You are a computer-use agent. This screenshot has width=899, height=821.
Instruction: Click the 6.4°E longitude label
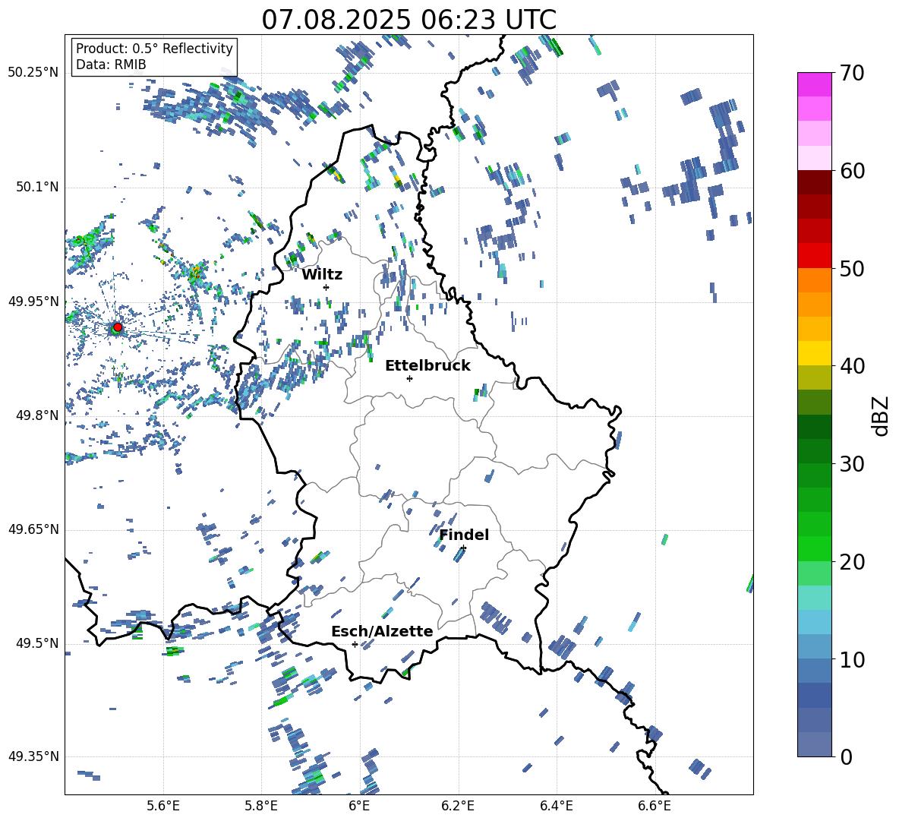coord(556,807)
